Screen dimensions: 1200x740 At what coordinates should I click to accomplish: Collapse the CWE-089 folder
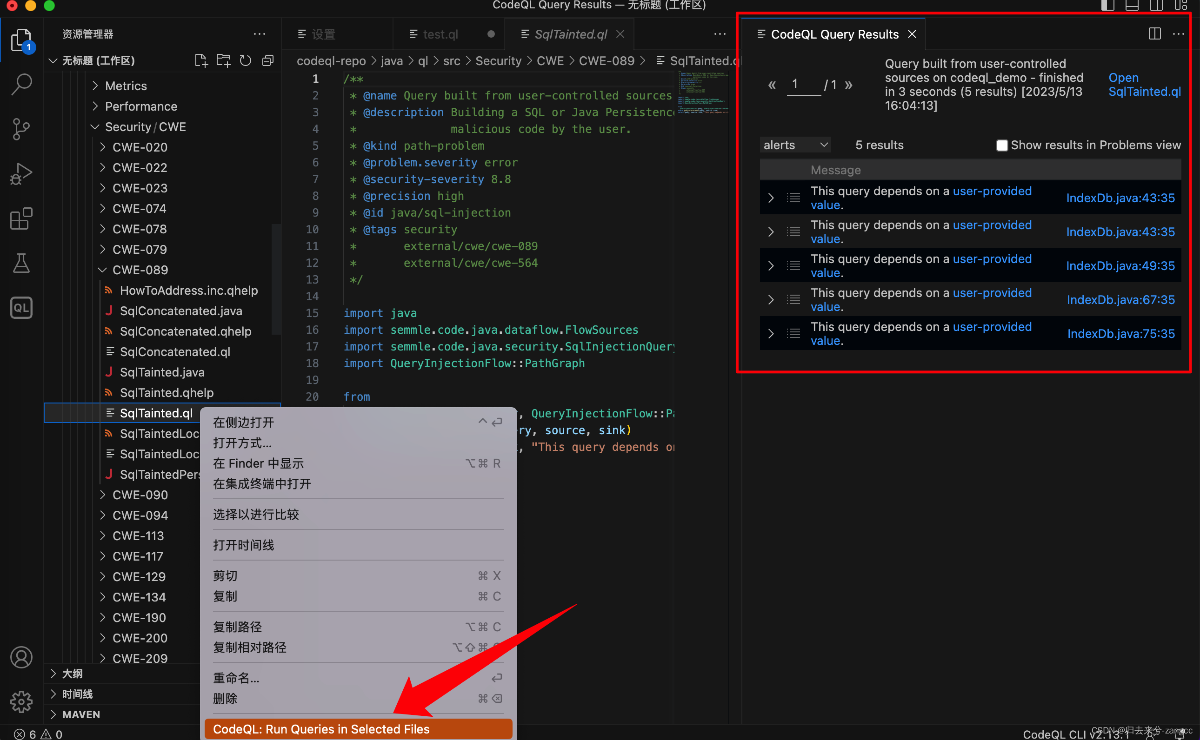102,270
